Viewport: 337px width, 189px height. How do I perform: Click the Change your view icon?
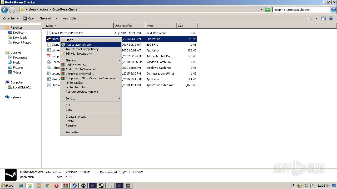(x=310, y=18)
